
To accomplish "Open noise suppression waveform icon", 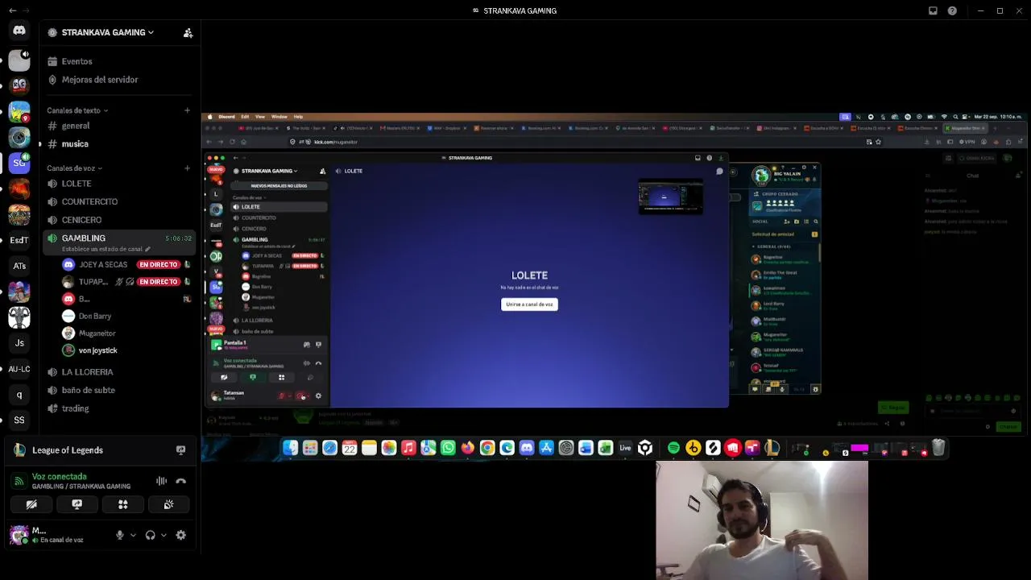I will (161, 482).
